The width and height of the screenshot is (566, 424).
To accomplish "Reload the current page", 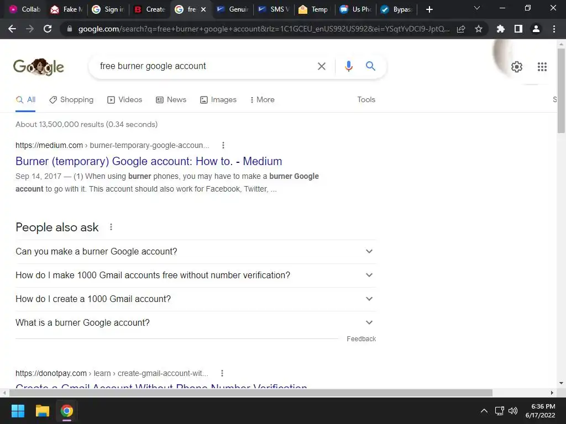I will coord(48,29).
